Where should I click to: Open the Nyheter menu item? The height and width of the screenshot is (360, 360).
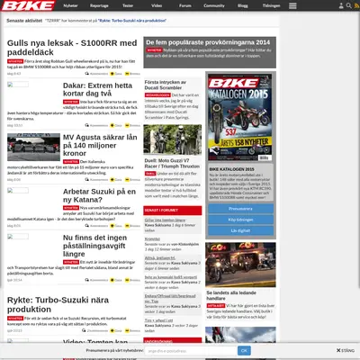pos(70,5)
